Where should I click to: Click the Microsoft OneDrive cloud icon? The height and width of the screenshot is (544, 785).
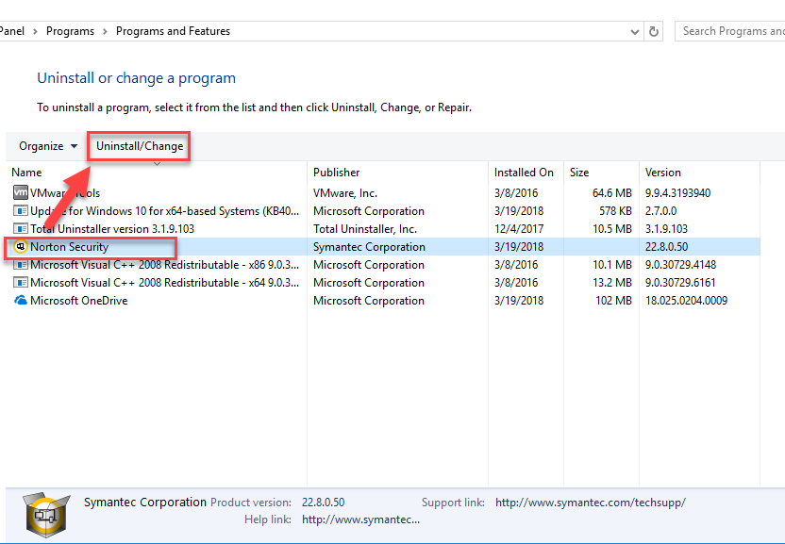(x=21, y=300)
